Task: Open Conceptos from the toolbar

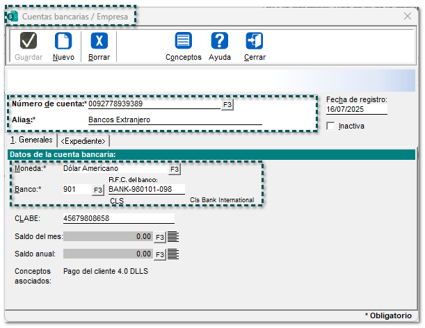Action: click(183, 41)
